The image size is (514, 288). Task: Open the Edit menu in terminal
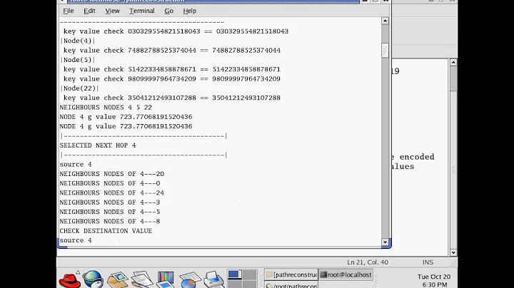click(89, 11)
